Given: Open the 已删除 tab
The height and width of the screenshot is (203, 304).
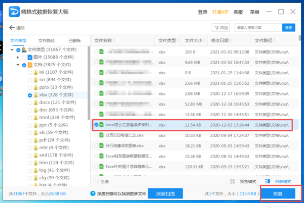Looking at the screenshot, I should [74, 40].
